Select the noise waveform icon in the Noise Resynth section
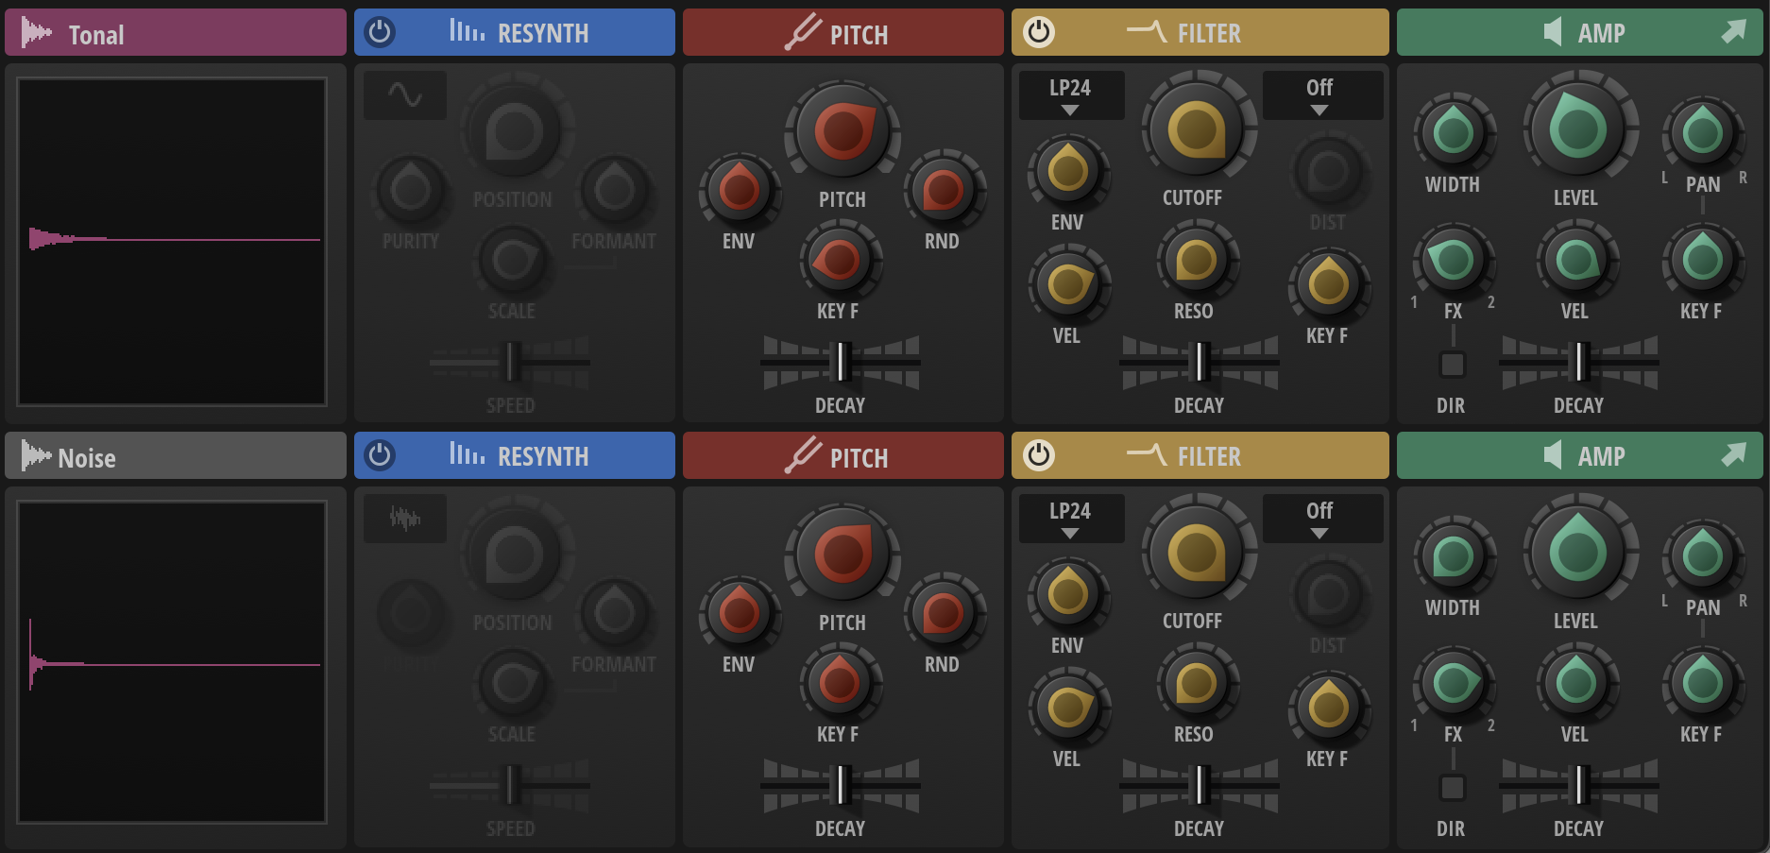The height and width of the screenshot is (853, 1770). 404,518
